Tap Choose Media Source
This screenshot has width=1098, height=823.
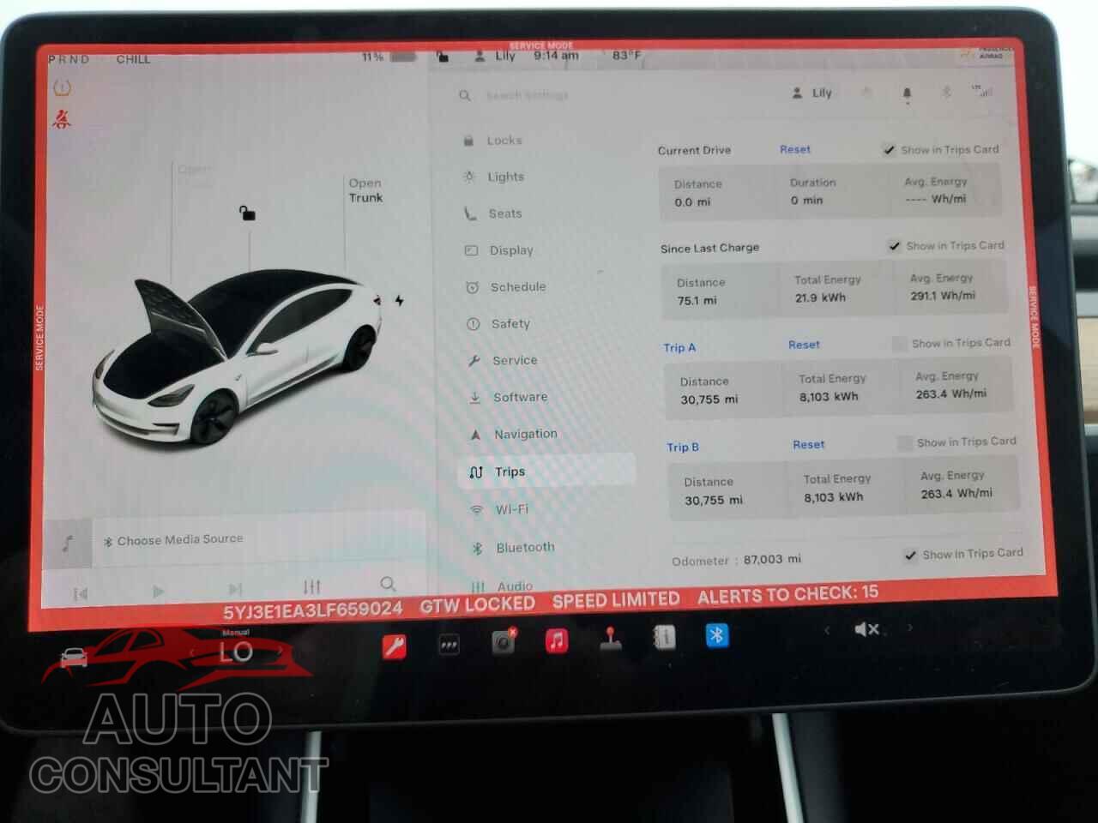[173, 540]
